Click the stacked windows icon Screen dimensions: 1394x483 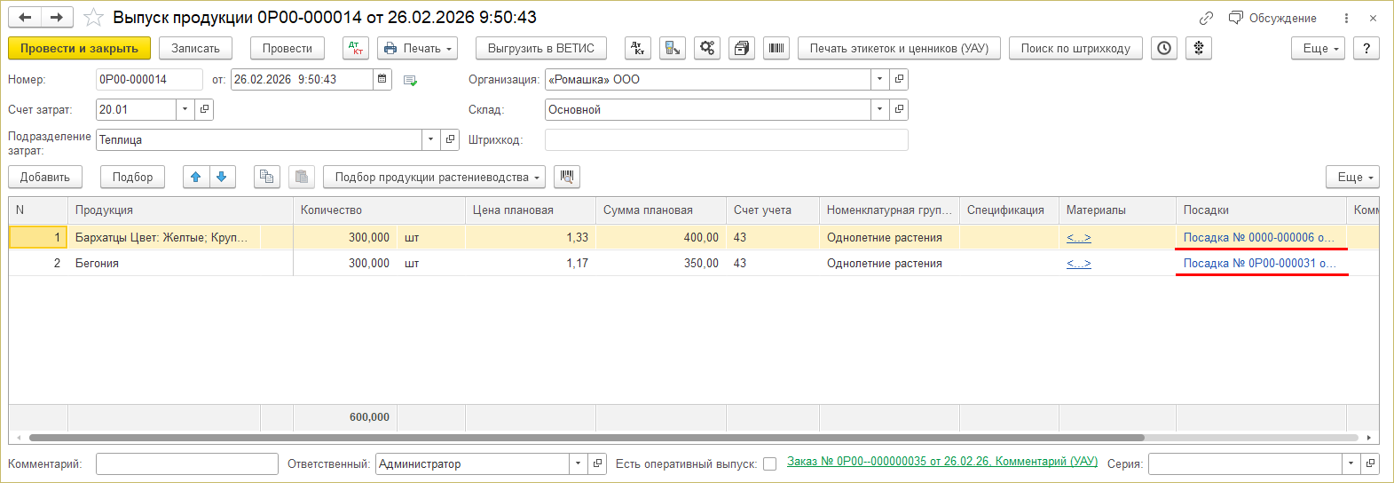pos(742,48)
